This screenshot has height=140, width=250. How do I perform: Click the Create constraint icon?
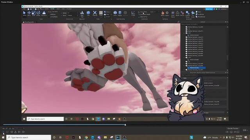tap(133, 13)
